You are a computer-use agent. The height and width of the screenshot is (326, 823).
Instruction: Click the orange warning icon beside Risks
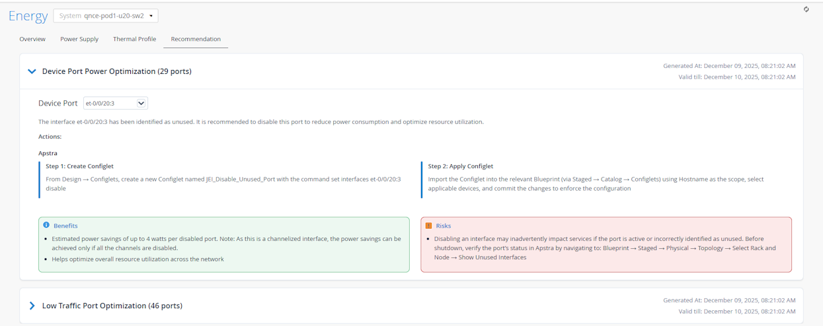(428, 226)
